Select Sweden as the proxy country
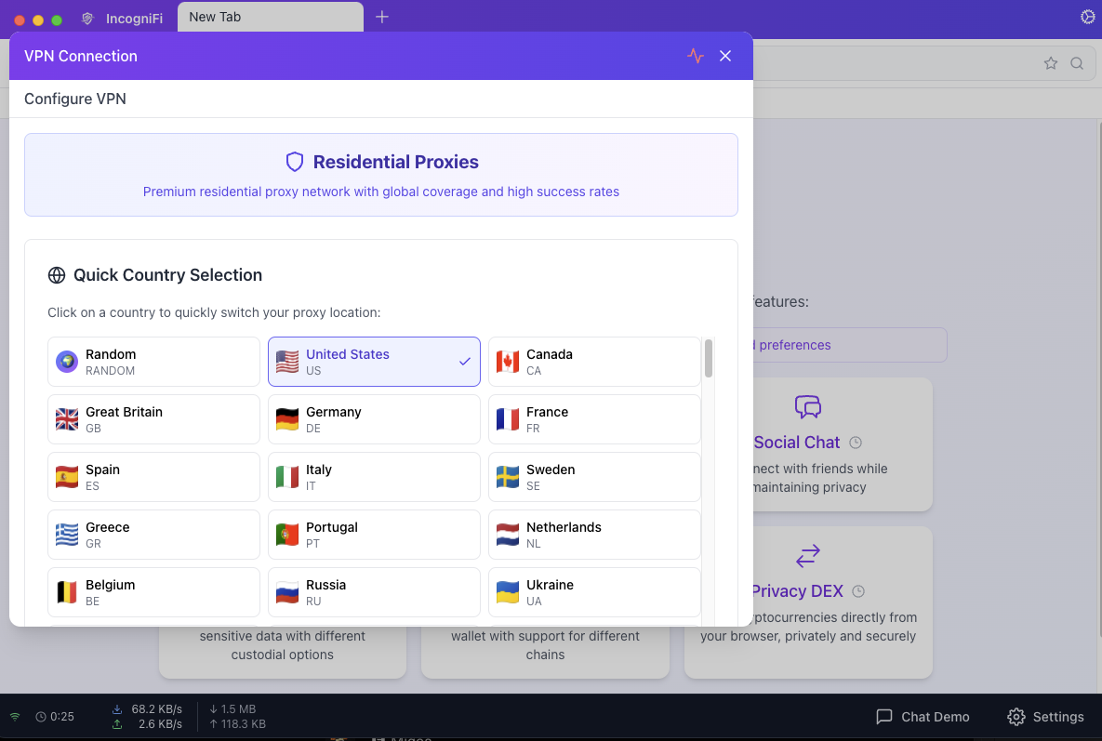This screenshot has width=1102, height=741. (x=594, y=476)
